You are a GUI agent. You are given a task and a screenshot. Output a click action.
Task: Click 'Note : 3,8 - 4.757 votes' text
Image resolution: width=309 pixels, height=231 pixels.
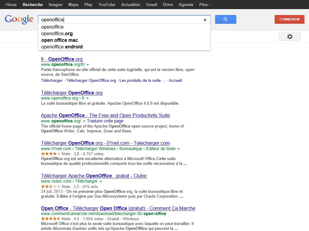click(83, 154)
